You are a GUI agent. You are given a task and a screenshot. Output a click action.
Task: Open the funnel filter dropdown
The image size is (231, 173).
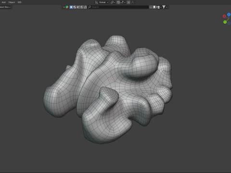tap(165, 7)
